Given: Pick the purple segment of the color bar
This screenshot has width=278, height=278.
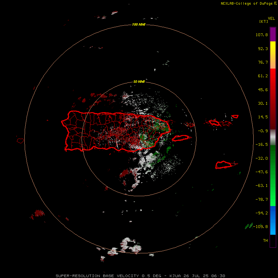Looking at the screenshot, I should 273,34.
